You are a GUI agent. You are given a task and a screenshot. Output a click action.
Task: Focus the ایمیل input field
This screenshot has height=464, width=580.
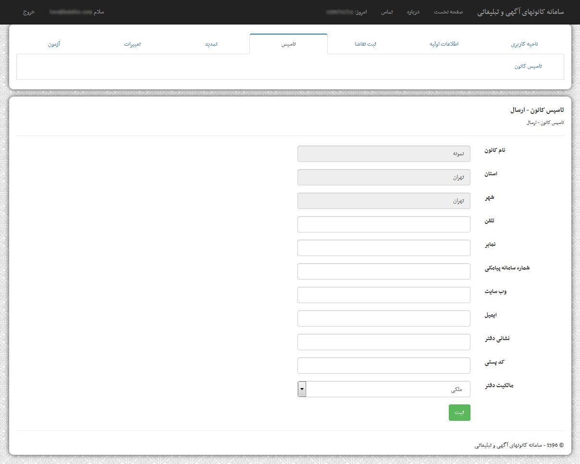pos(384,318)
